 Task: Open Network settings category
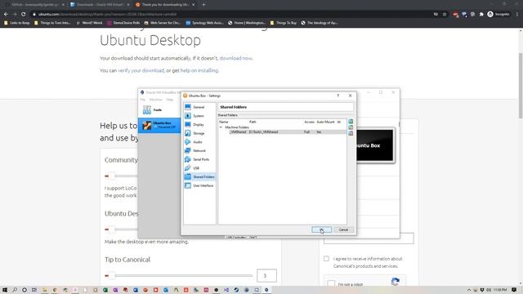(x=199, y=150)
